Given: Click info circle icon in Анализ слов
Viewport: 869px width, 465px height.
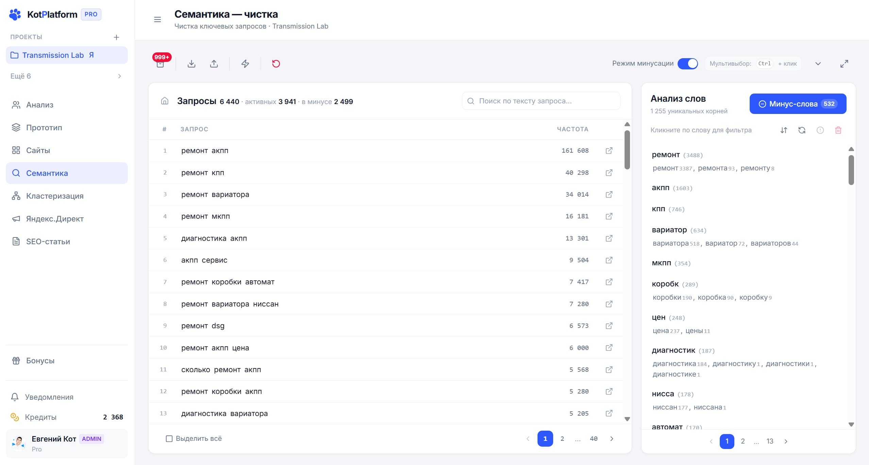Looking at the screenshot, I should 820,130.
